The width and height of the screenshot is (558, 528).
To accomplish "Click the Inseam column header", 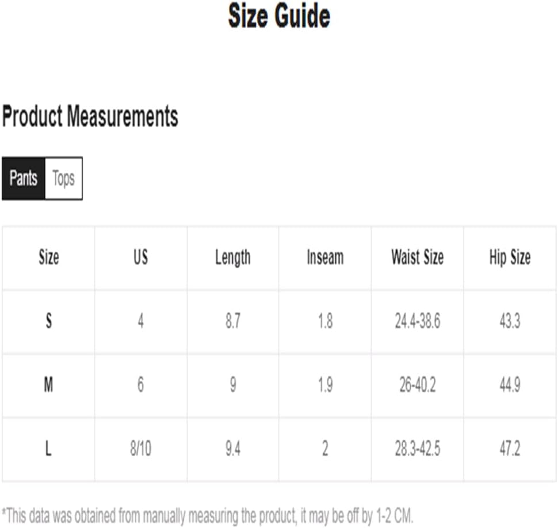I will click(x=325, y=257).
